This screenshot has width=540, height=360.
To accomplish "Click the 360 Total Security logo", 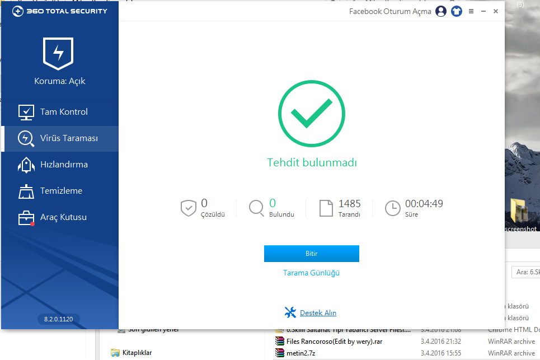I will [x=60, y=11].
